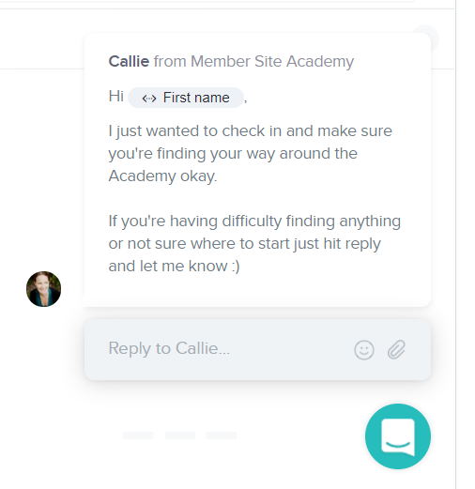475x489 pixels.
Task: Click the bold Callie sender name
Action: [x=129, y=61]
